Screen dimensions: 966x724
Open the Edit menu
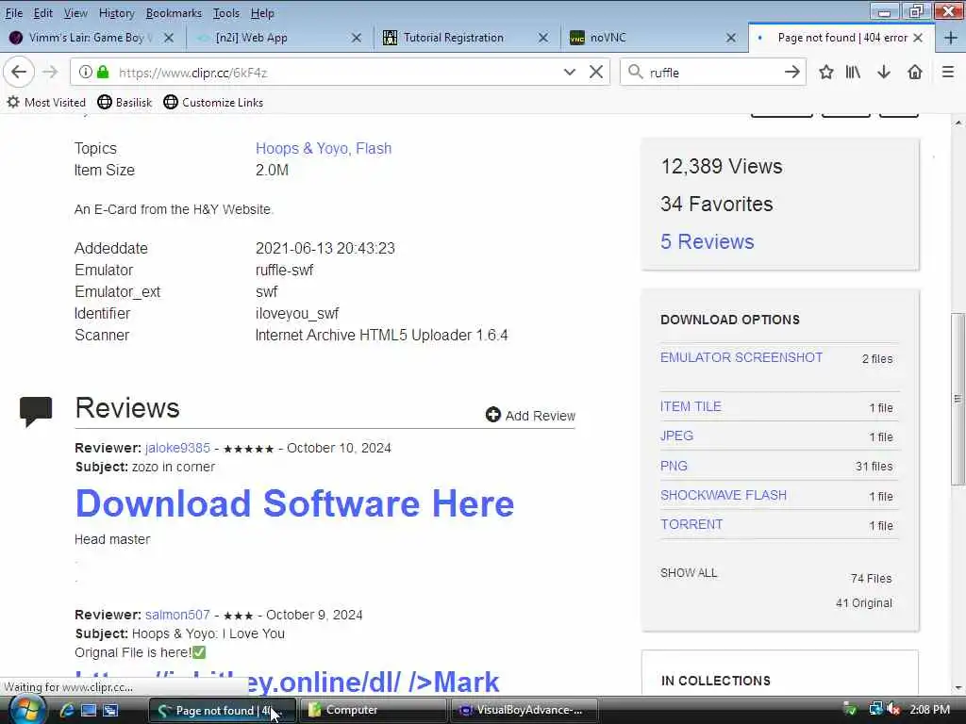click(42, 13)
